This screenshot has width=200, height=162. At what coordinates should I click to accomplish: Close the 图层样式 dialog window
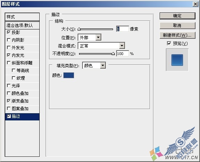click(195, 4)
